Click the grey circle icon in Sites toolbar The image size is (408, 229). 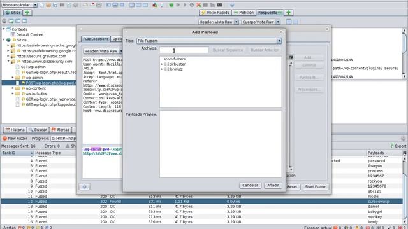tap(4, 21)
